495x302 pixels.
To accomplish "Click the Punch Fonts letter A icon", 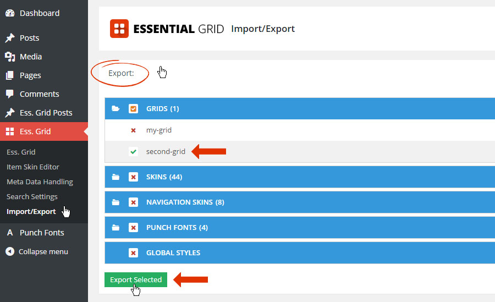I will click(10, 233).
